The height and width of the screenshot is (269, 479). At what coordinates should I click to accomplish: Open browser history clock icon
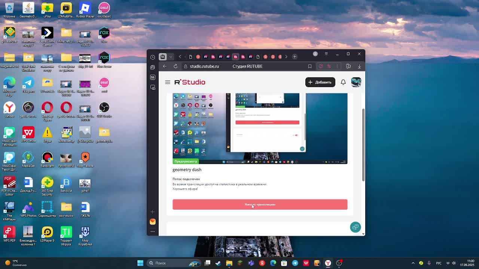point(153,57)
